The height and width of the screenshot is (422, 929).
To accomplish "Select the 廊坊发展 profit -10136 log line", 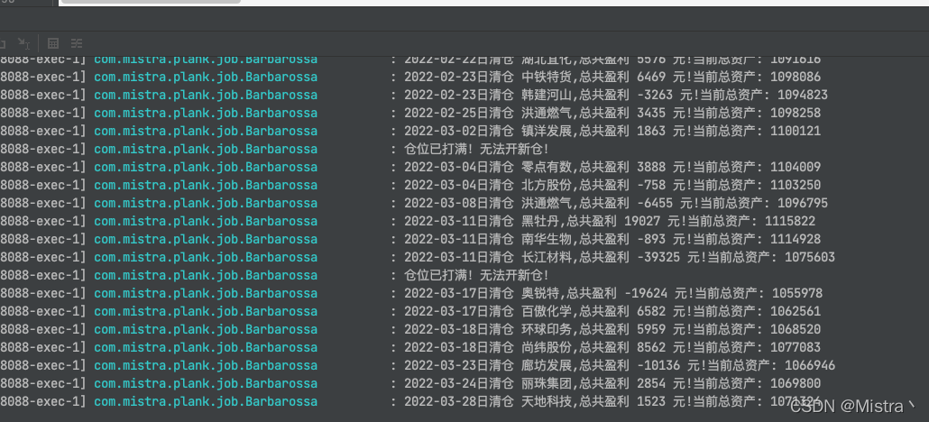I will coord(418,365).
